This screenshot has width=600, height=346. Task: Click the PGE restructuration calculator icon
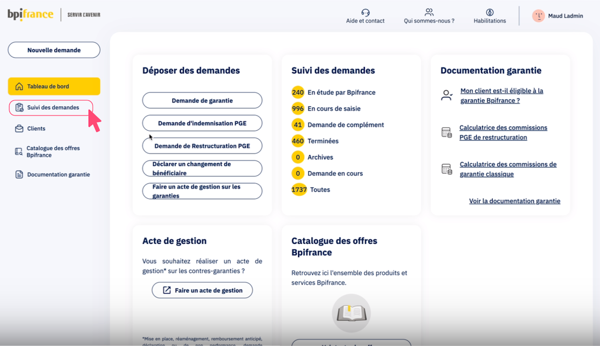coord(447,132)
